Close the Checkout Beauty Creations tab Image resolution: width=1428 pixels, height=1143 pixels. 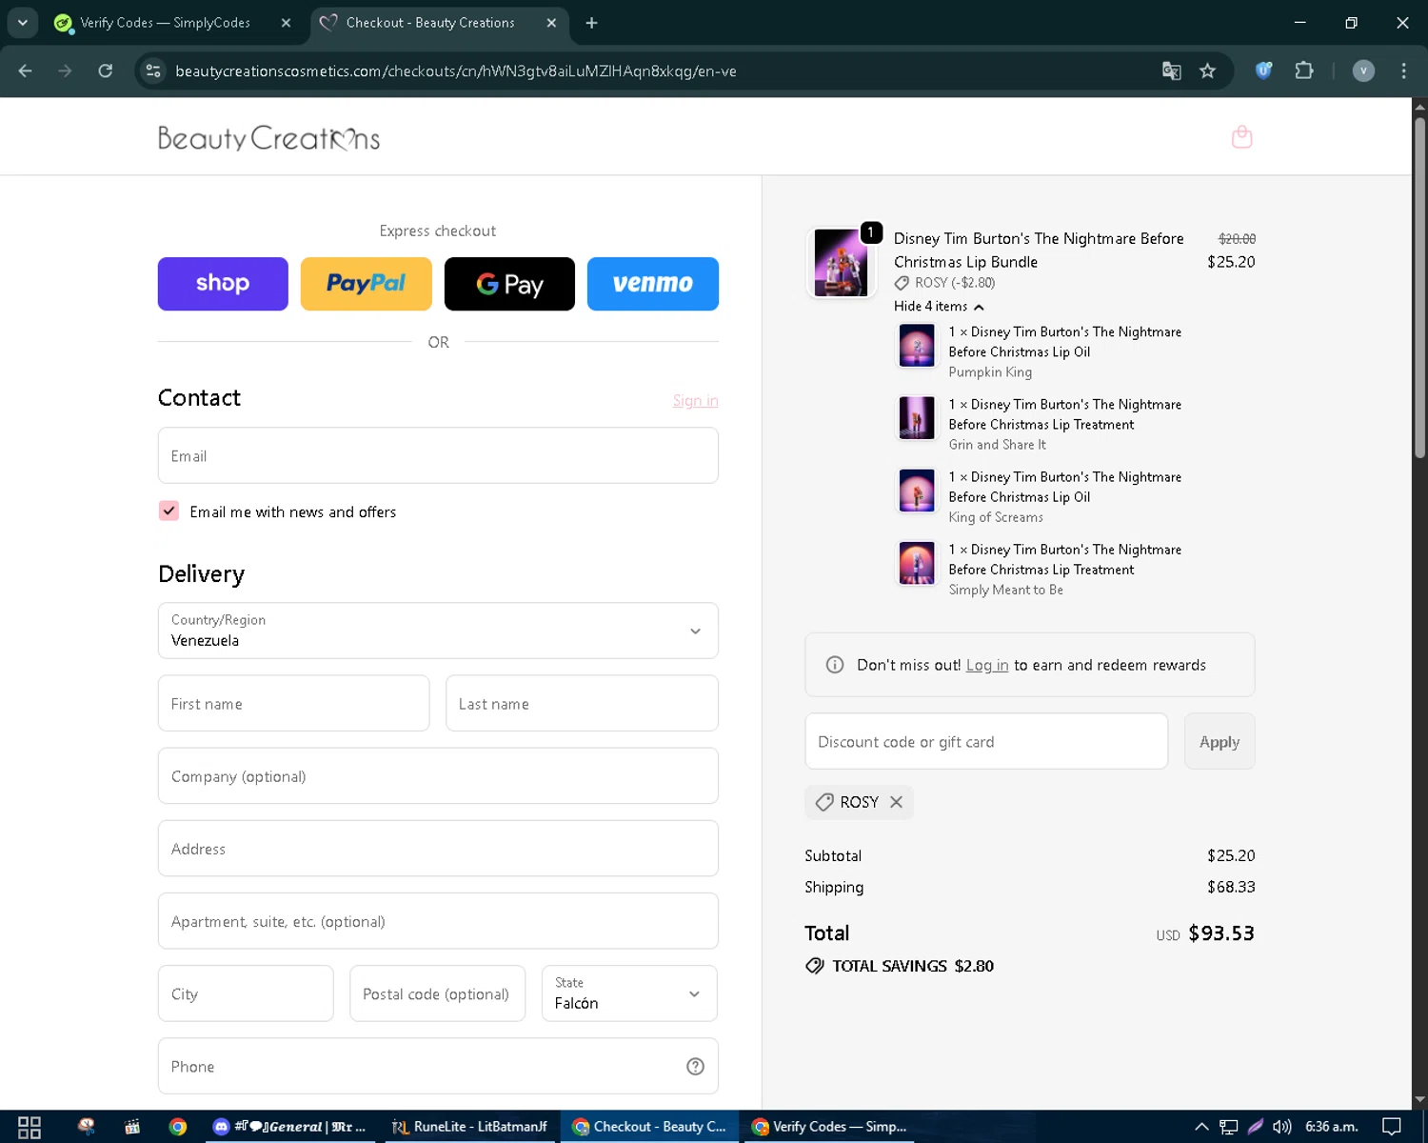551,23
